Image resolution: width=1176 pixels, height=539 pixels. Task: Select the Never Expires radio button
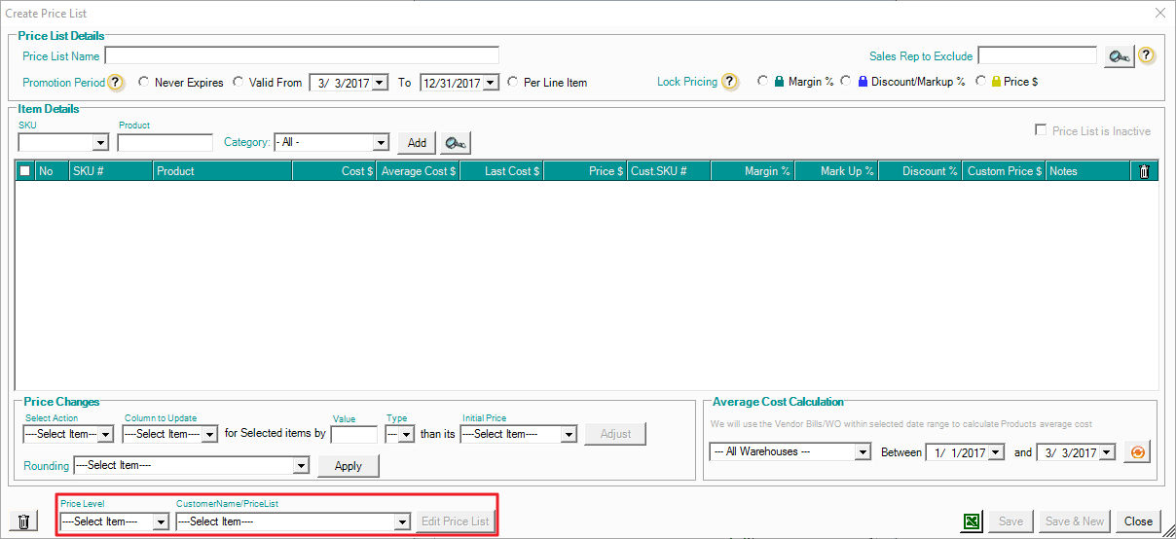pyautogui.click(x=145, y=83)
